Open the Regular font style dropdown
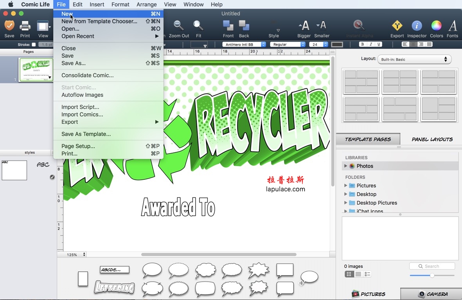462x300 pixels. [x=288, y=44]
